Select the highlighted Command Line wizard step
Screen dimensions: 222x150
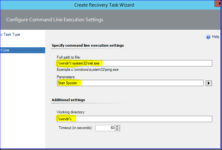tap(22, 50)
